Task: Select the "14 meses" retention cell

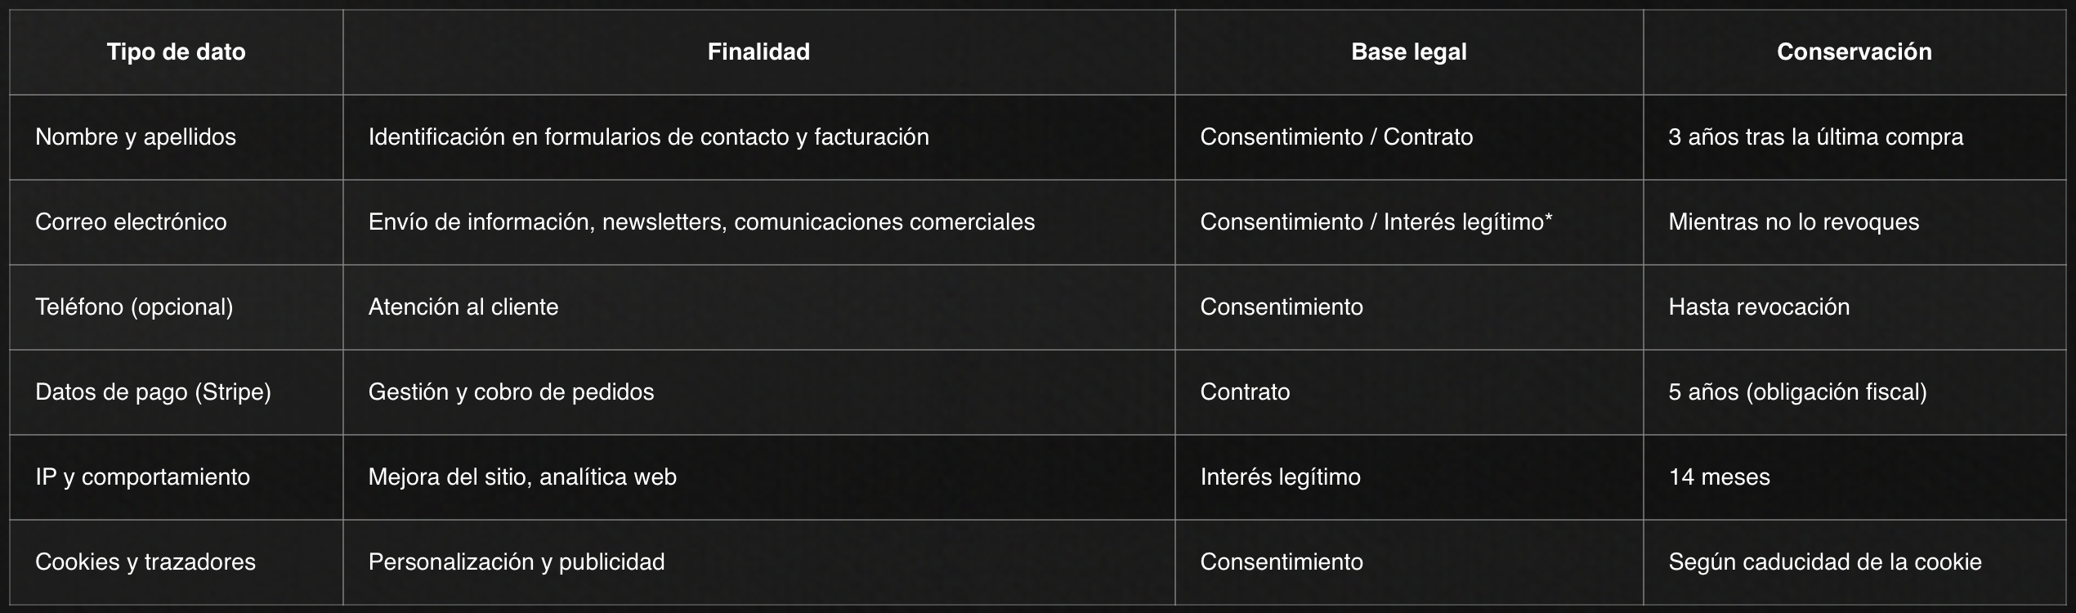Action: pos(1719,477)
